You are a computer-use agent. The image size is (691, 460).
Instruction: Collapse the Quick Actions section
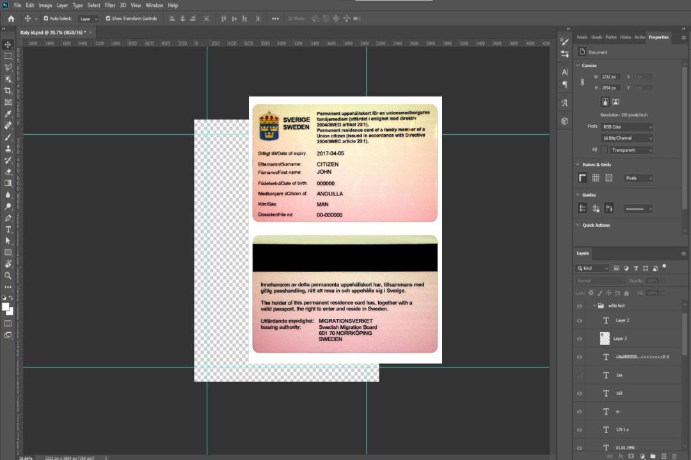(578, 225)
